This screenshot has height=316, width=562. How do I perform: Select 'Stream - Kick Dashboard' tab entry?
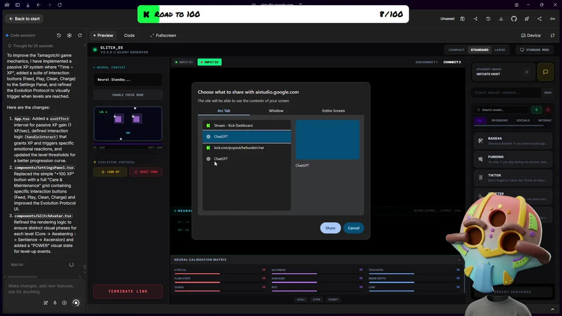247,126
